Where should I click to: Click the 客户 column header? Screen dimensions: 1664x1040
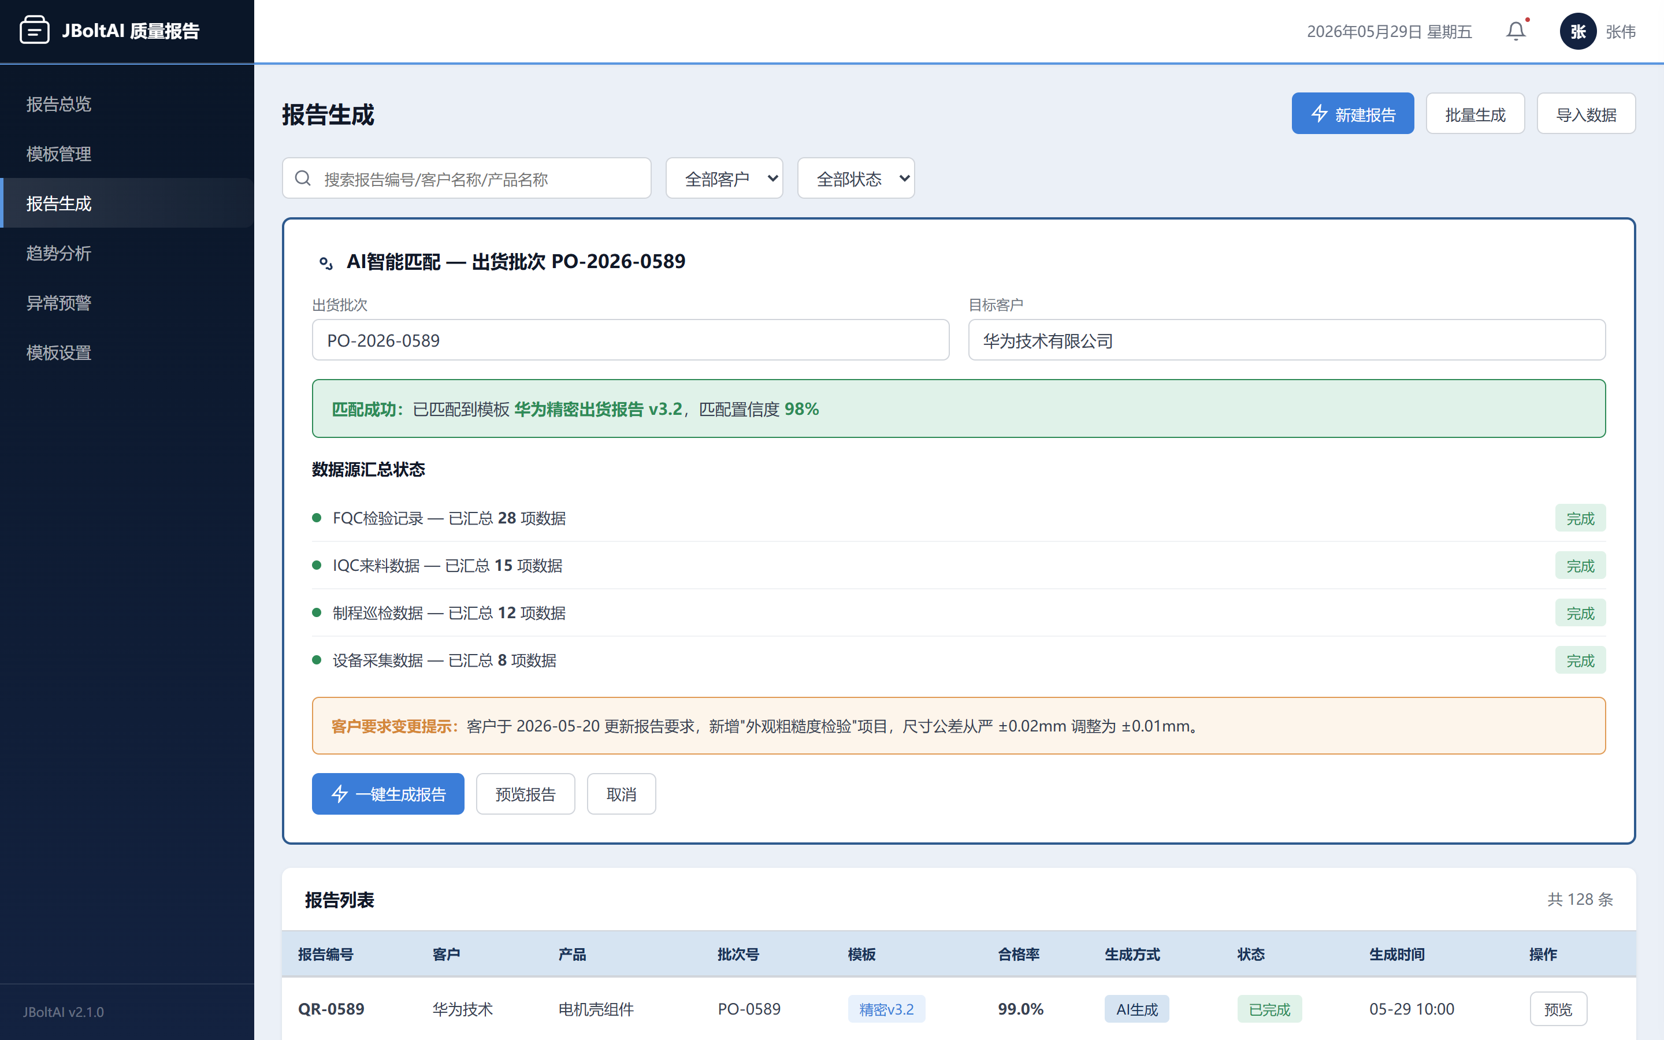pos(446,954)
